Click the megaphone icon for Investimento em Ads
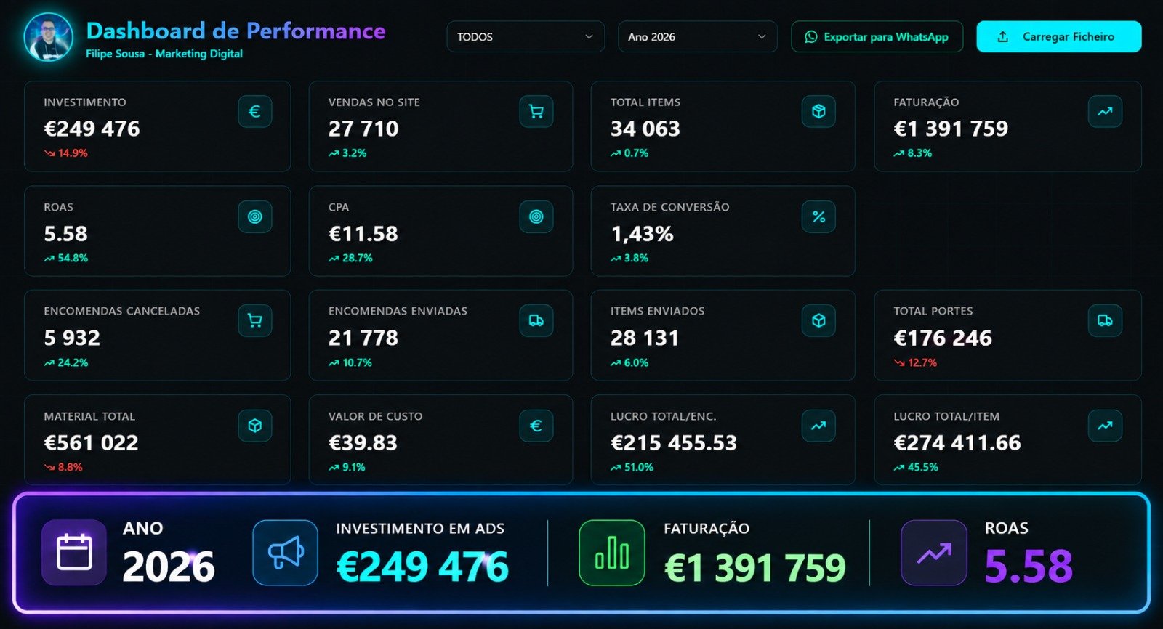1163x629 pixels. pos(286,553)
